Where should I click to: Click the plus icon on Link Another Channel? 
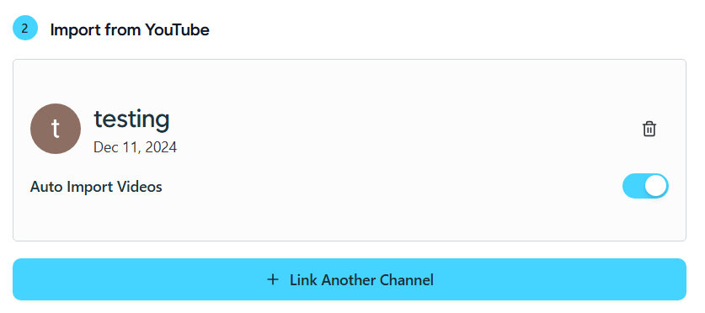272,280
